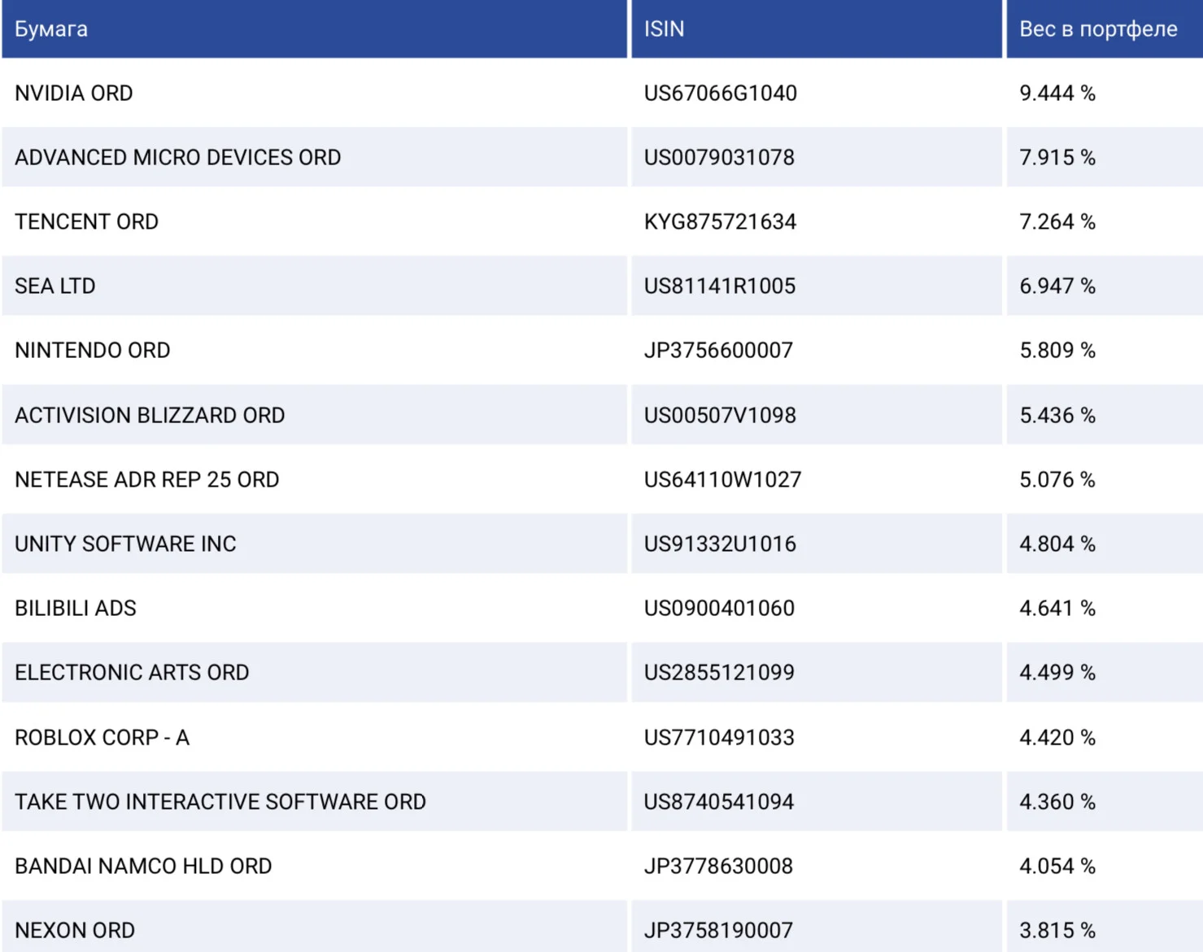Click the Вес в портфеле column header
Image resolution: width=1203 pixels, height=952 pixels.
1105,28
